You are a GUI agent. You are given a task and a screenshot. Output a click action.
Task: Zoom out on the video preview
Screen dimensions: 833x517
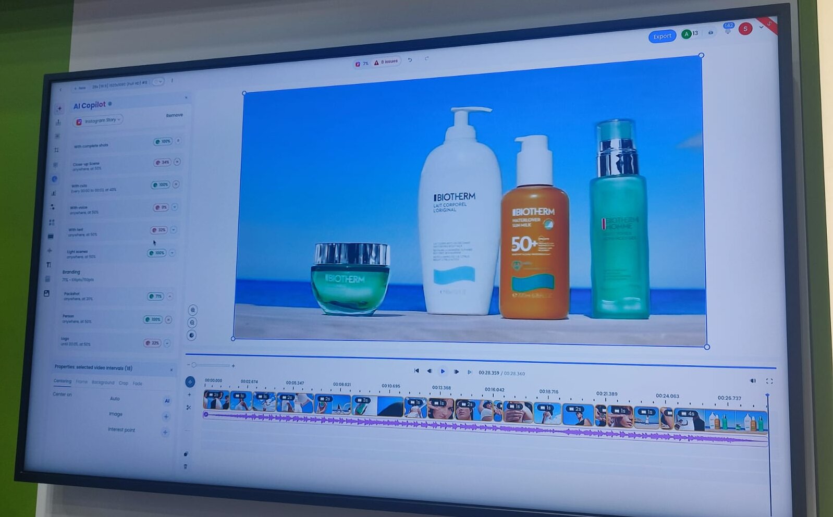coord(192,323)
